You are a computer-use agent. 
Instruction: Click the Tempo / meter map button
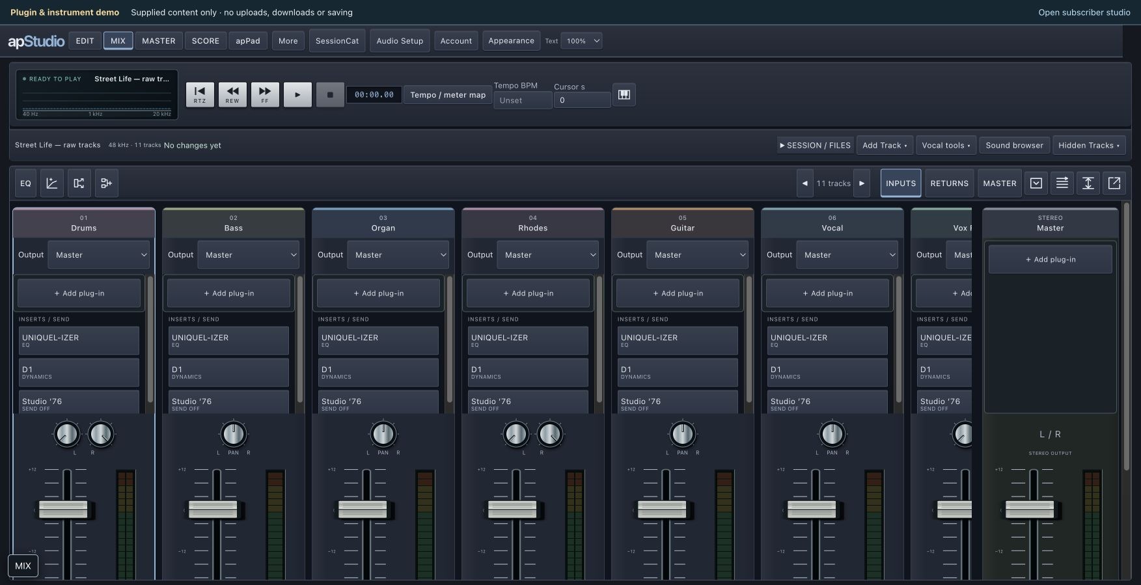[448, 95]
